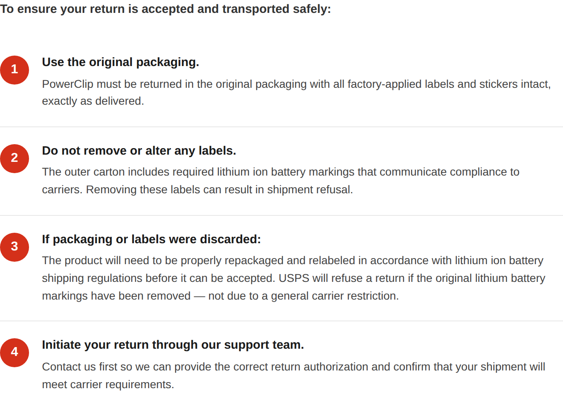
Task: Click the red step 4 circle icon
Action: tap(15, 353)
